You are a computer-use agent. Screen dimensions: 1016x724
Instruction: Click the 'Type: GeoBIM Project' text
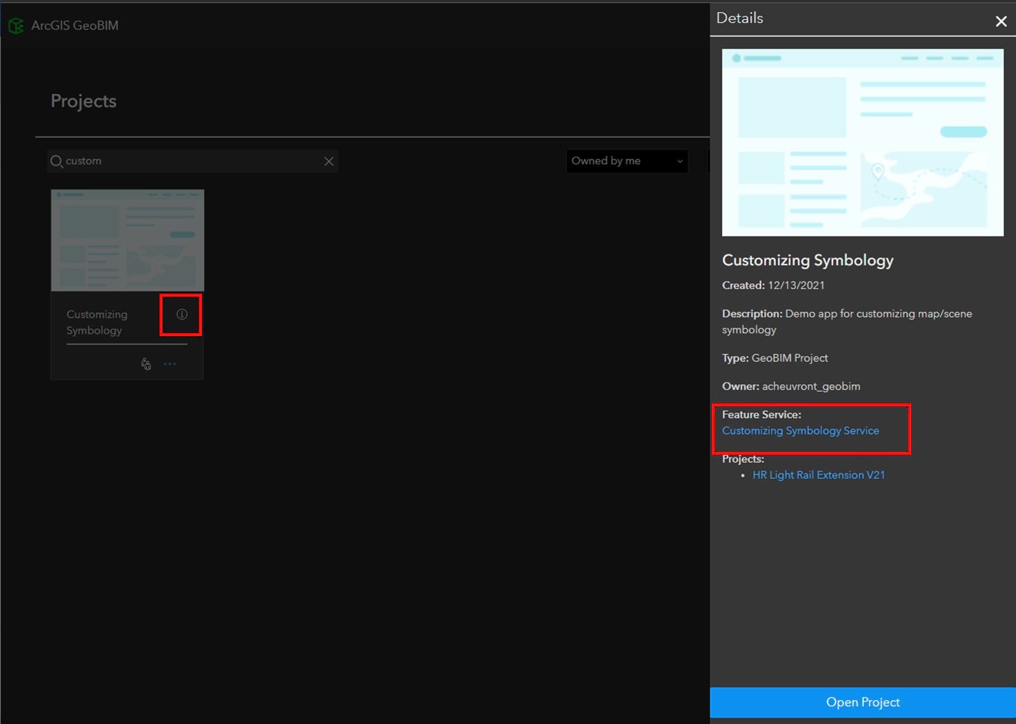coord(775,358)
